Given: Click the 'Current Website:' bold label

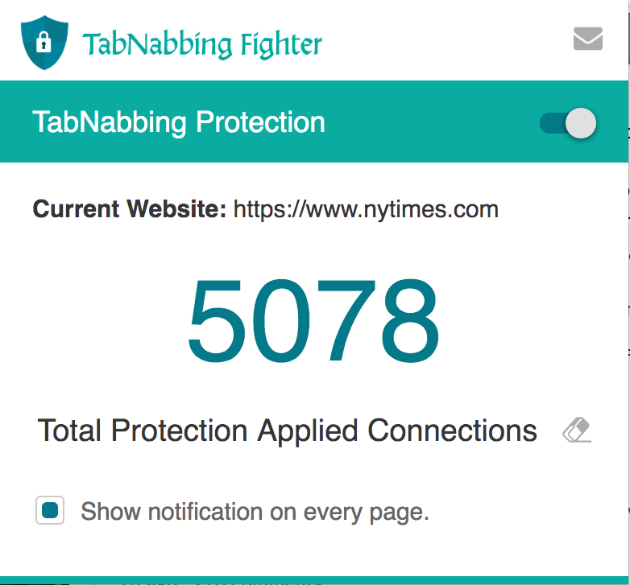Looking at the screenshot, I should point(129,210).
